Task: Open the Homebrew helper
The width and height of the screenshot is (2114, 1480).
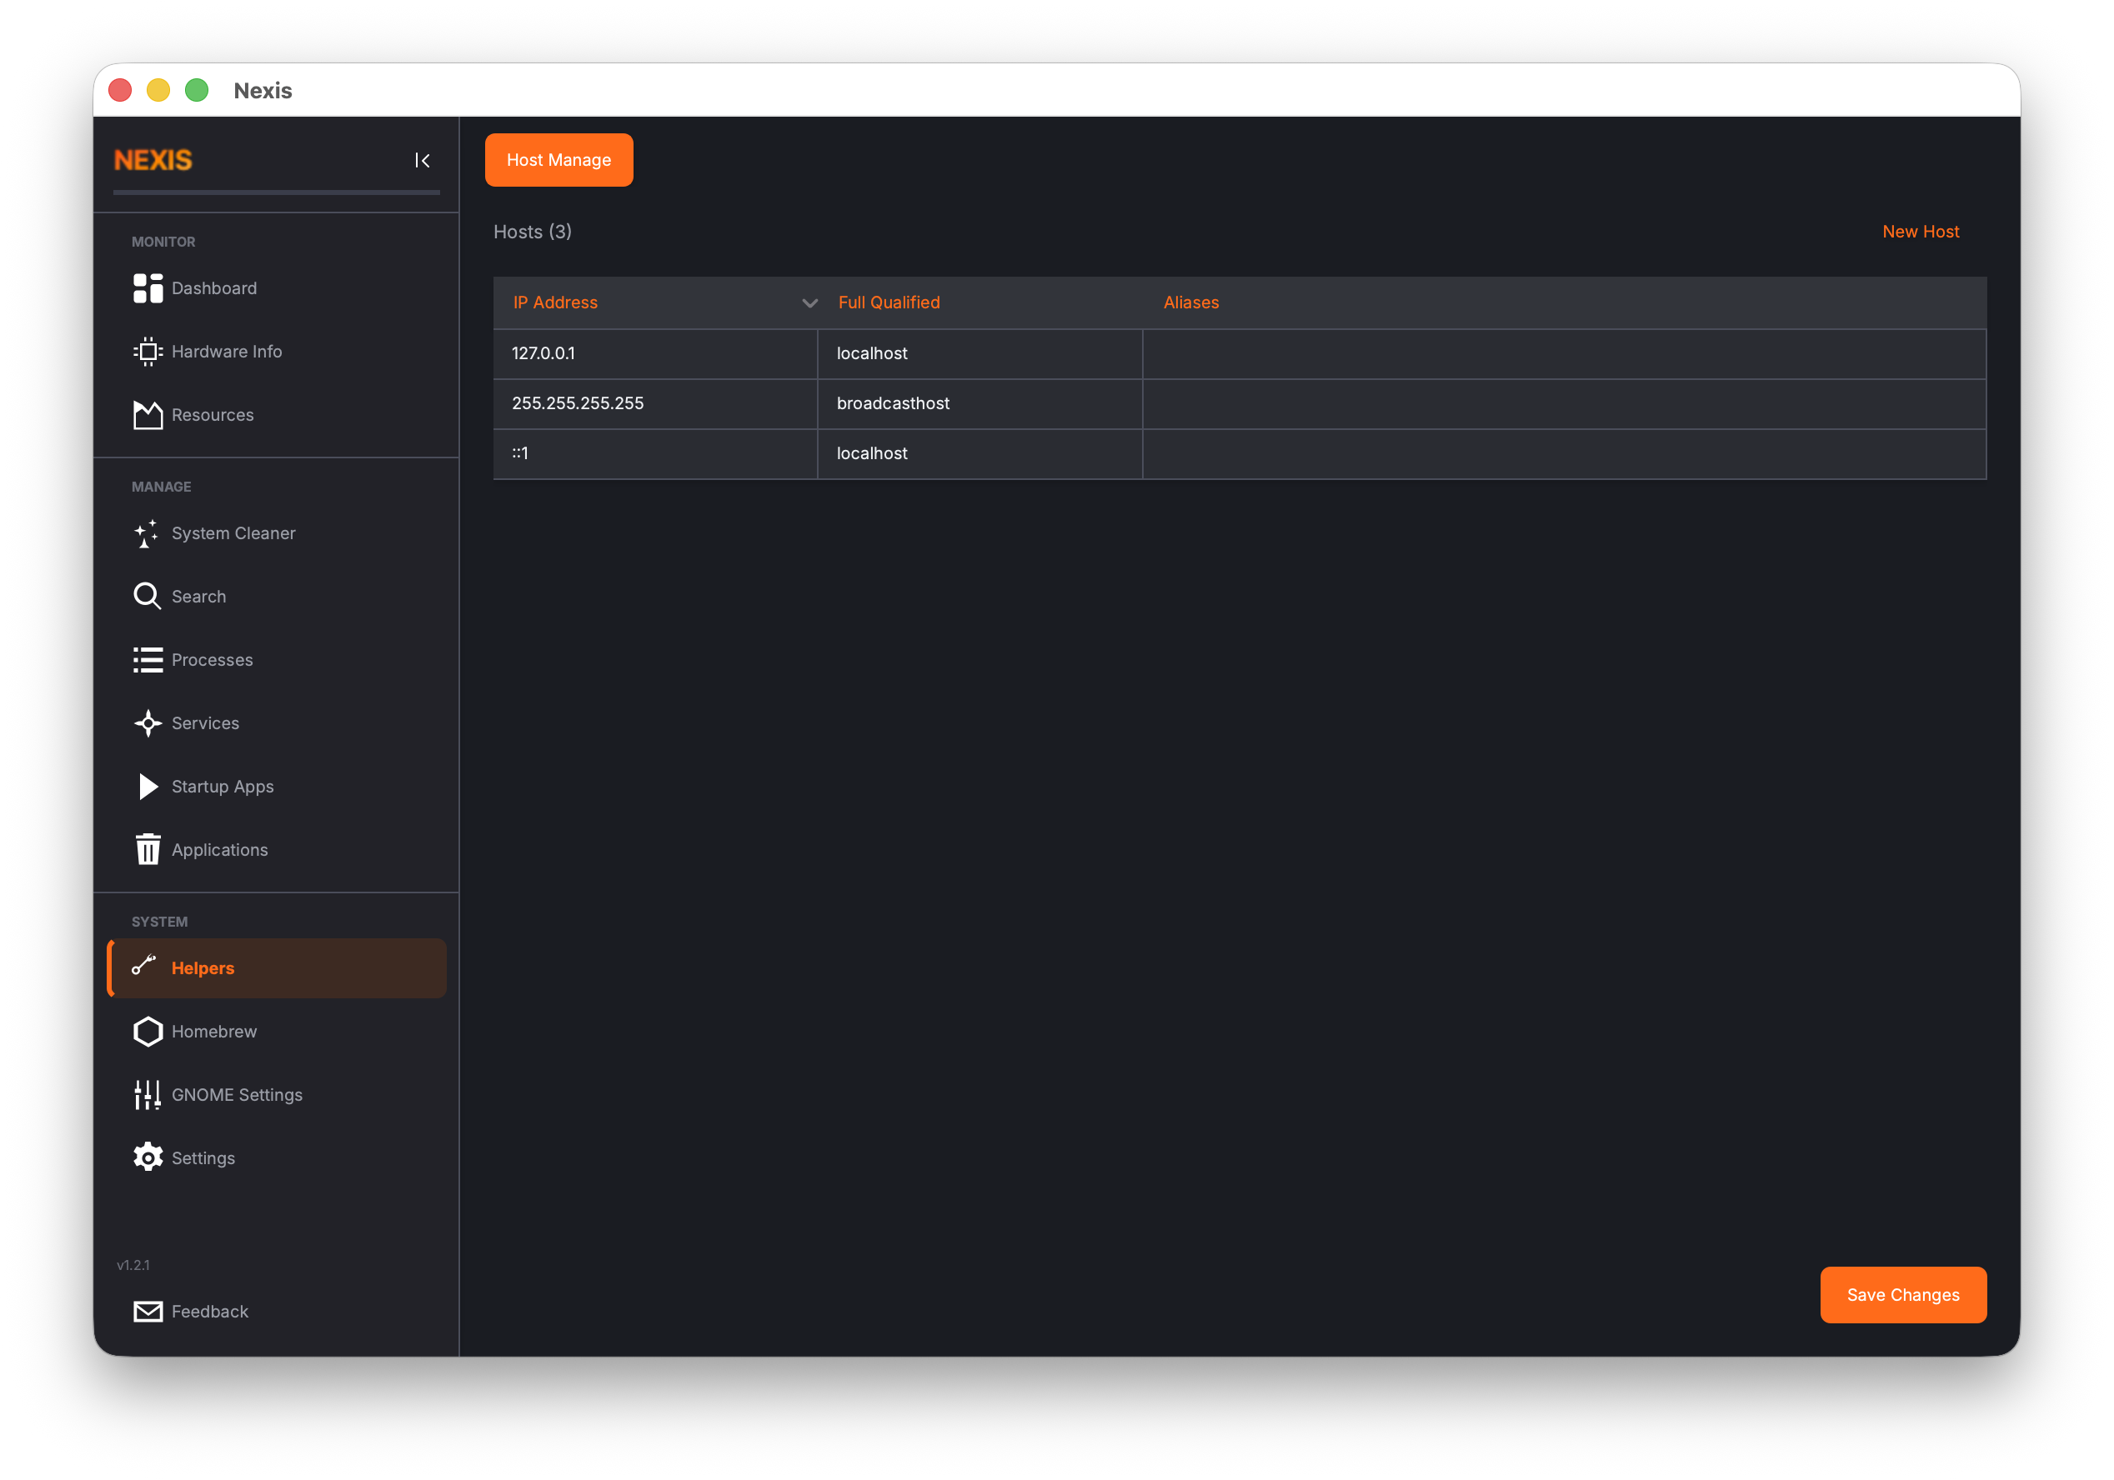Action: (214, 1031)
